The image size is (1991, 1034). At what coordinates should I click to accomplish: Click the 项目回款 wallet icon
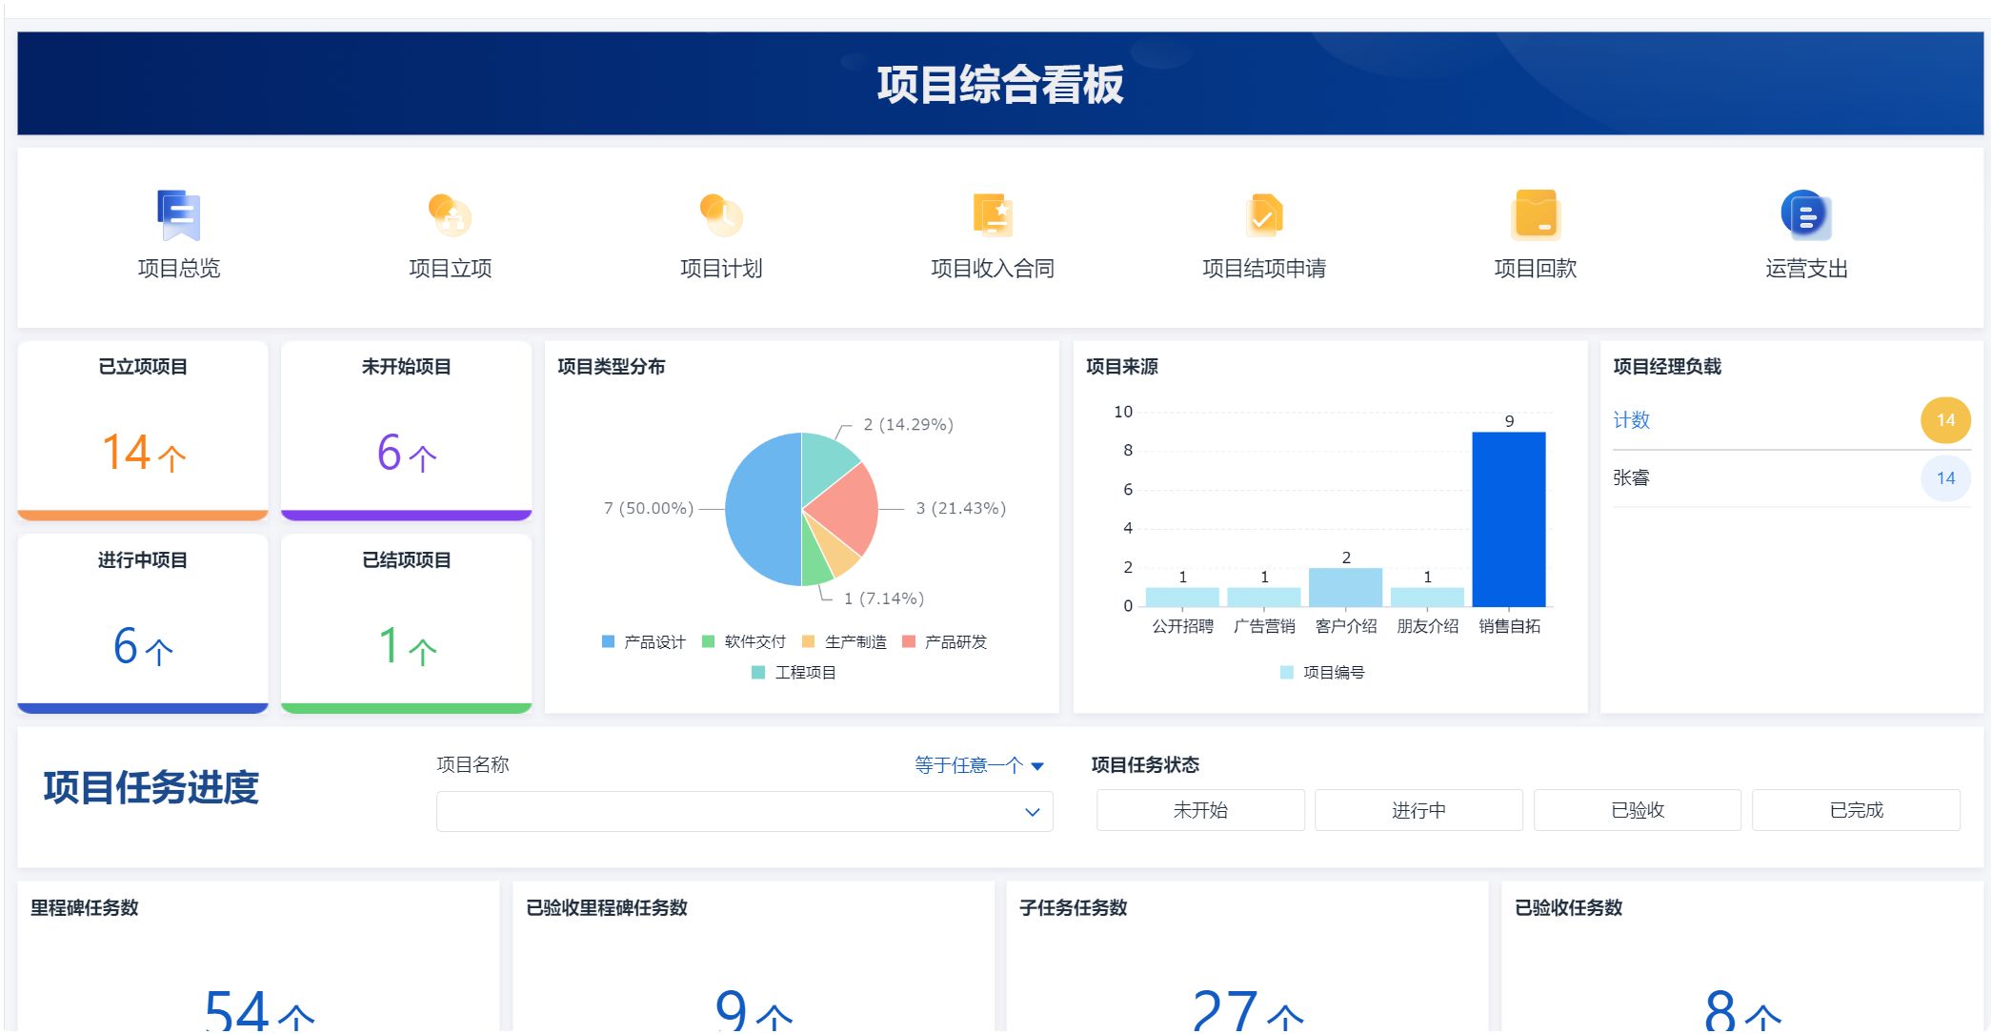1536,215
